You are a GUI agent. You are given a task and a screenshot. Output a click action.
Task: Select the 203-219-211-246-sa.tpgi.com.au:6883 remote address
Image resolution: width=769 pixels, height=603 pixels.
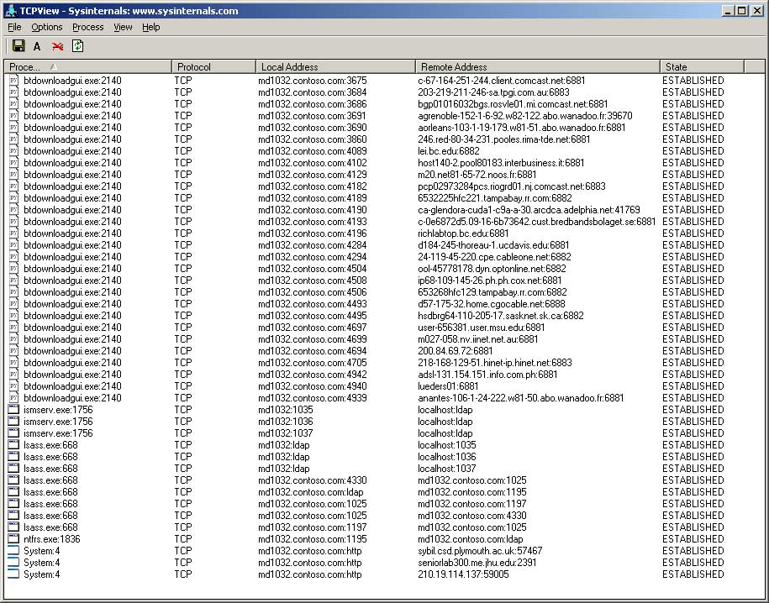coord(494,92)
